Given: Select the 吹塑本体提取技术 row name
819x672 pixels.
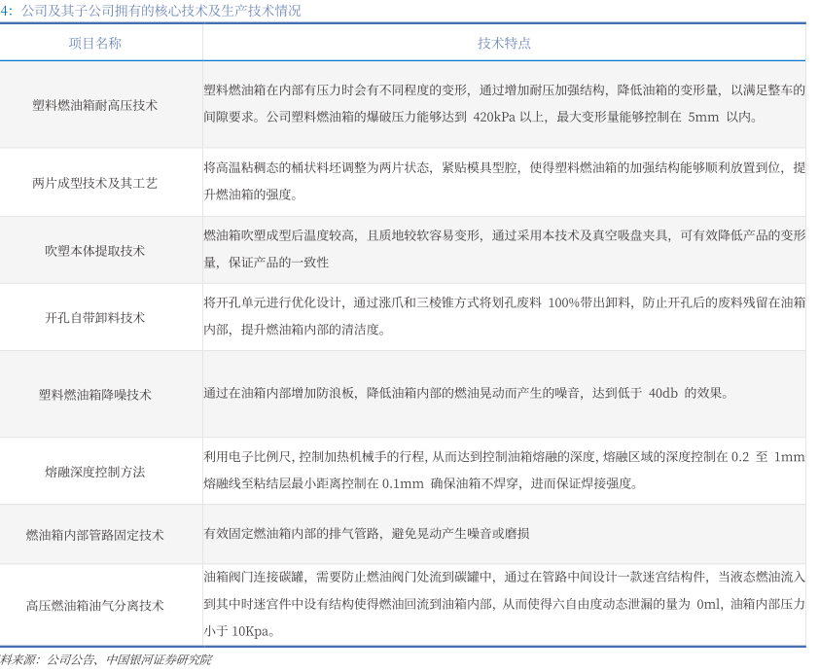Looking at the screenshot, I should point(95,250).
